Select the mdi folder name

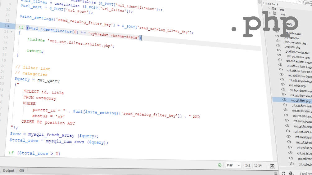[282, 10]
